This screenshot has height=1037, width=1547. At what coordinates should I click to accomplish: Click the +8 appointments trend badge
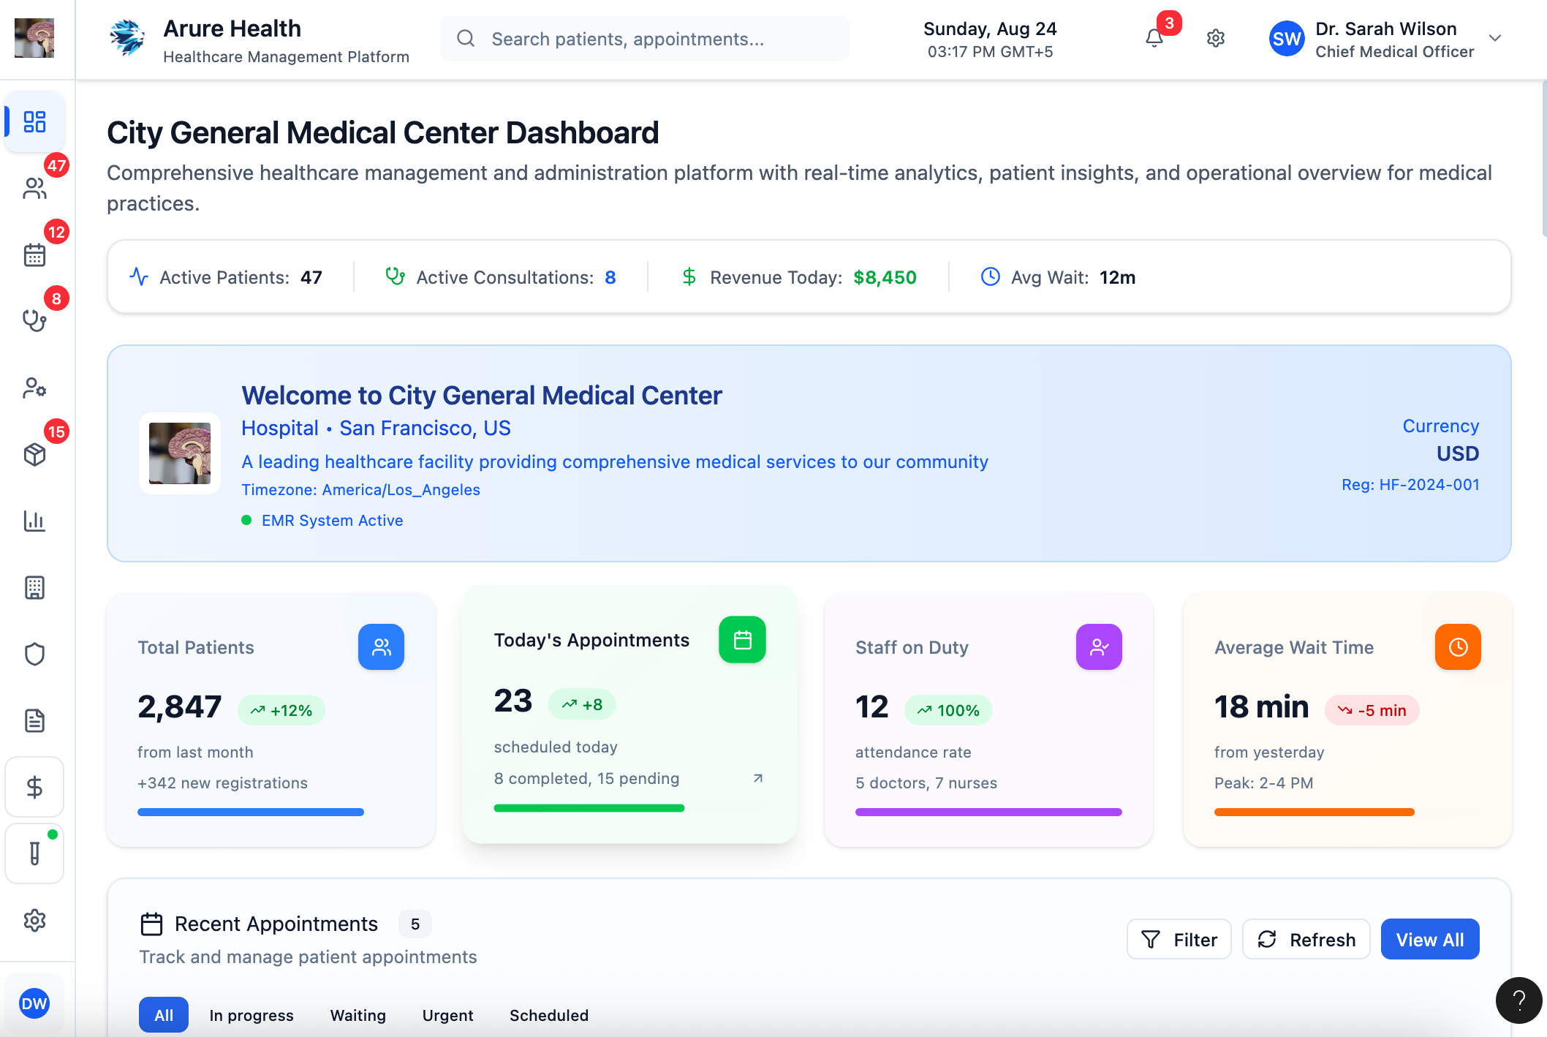coord(582,704)
